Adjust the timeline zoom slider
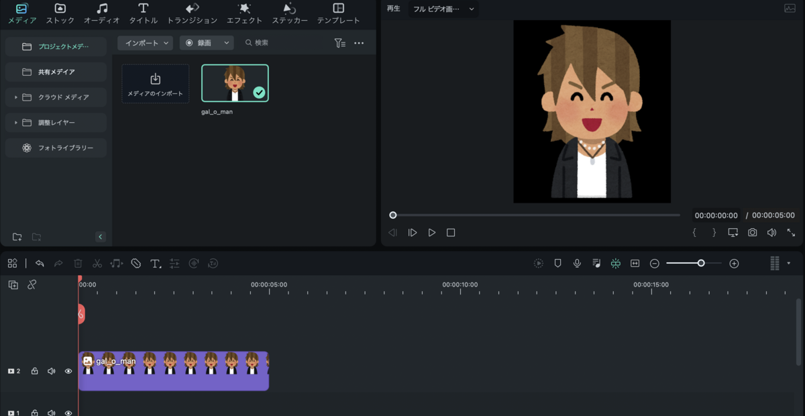The width and height of the screenshot is (805, 416). pos(701,264)
